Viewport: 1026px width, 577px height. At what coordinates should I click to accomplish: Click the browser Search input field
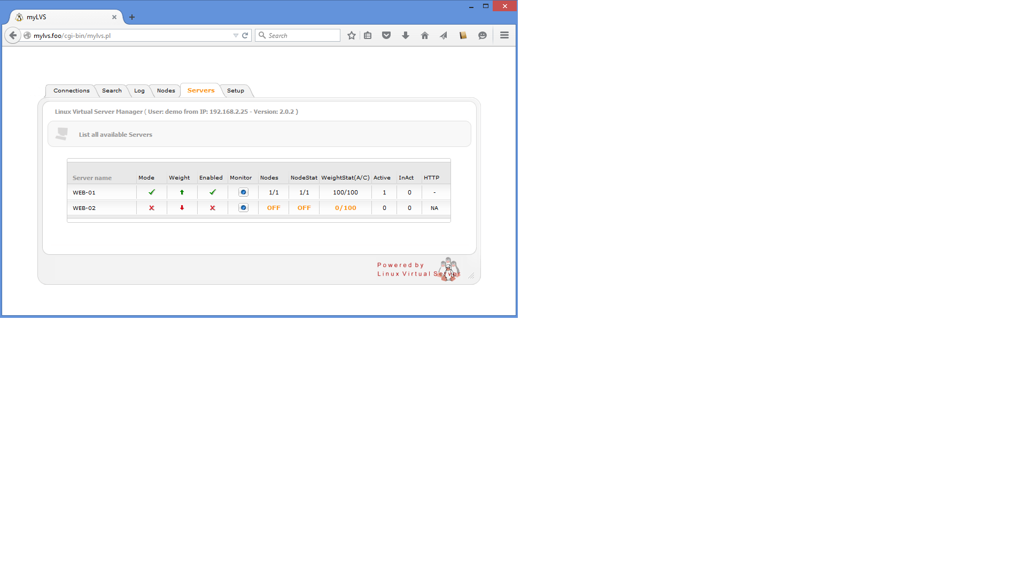302,35
